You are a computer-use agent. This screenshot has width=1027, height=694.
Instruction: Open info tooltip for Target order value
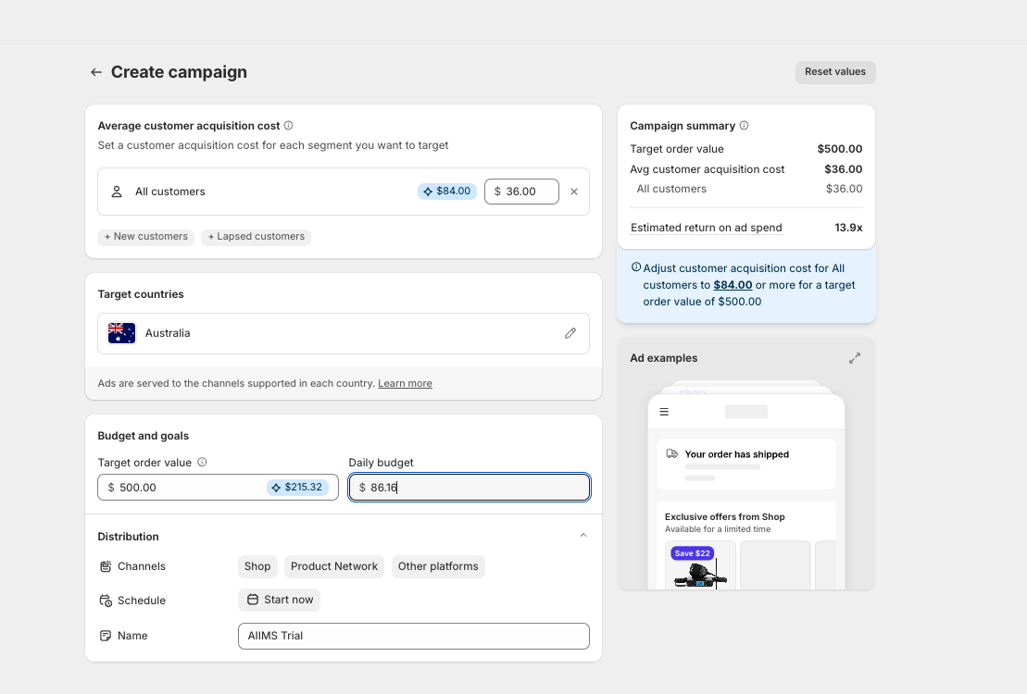coord(203,463)
